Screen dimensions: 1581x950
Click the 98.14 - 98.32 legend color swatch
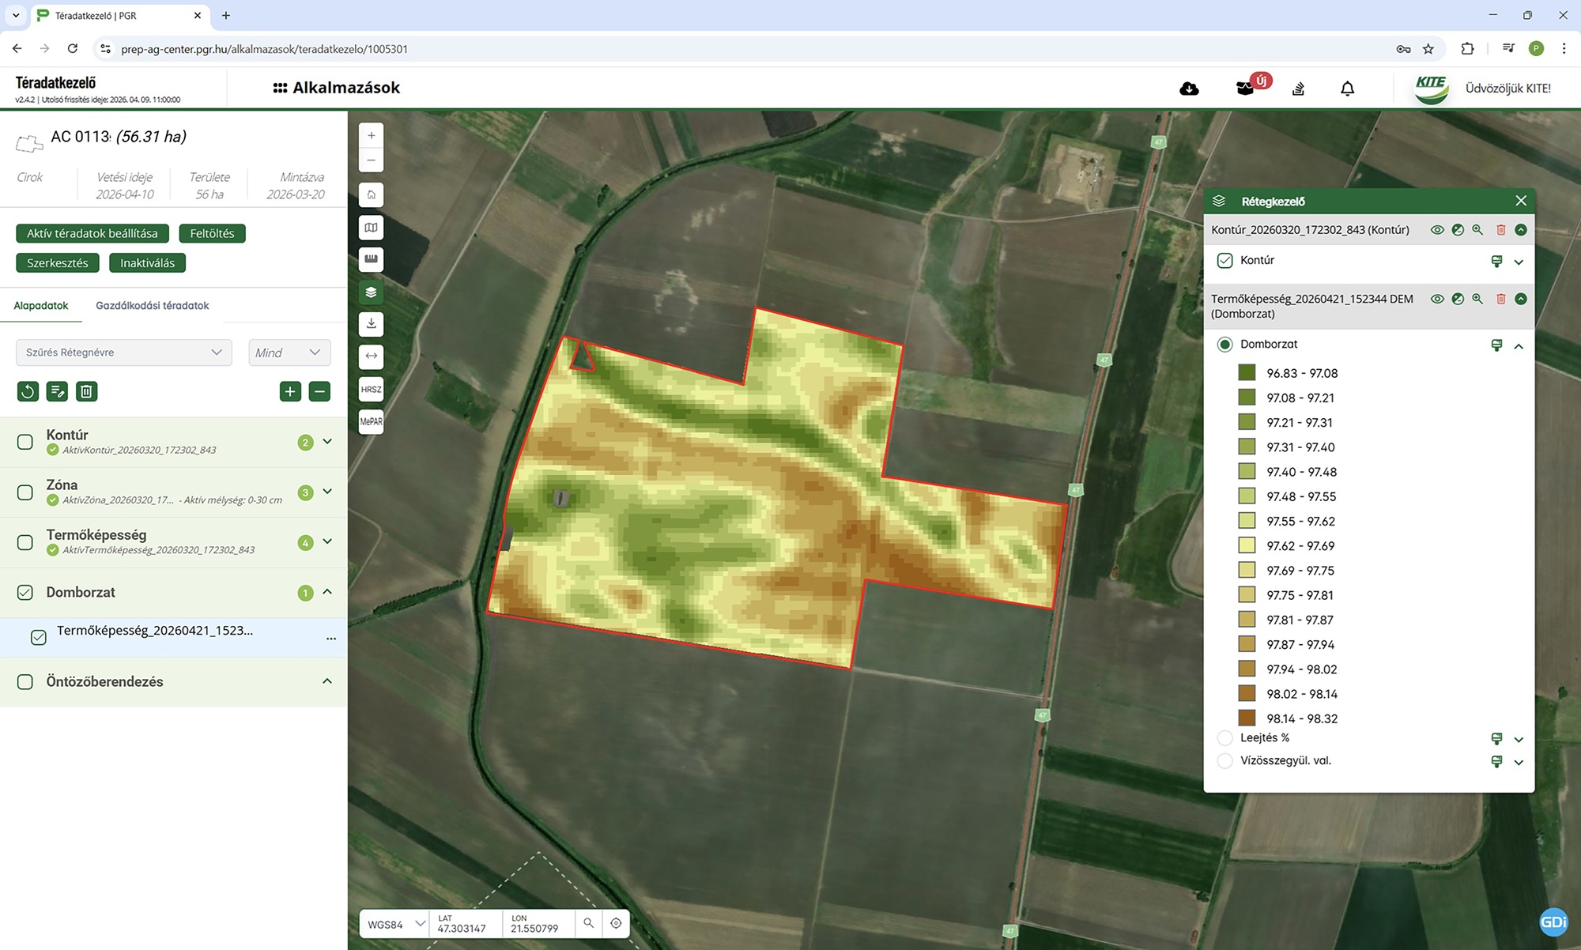[x=1247, y=718]
